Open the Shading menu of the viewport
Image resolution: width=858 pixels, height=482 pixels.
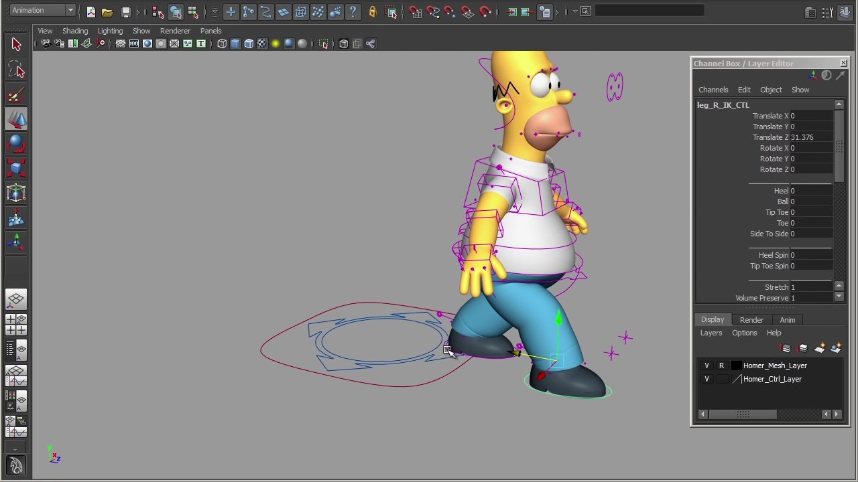[x=75, y=31]
